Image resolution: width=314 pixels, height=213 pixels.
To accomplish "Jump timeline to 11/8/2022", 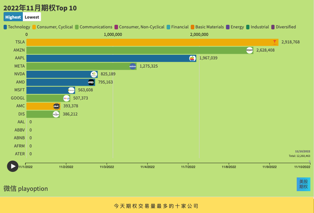I will coord(229,167).
